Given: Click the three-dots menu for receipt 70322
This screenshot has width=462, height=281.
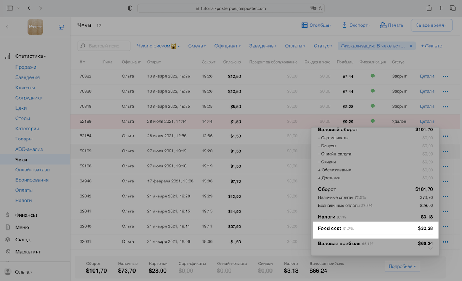Looking at the screenshot, I should pos(445,77).
